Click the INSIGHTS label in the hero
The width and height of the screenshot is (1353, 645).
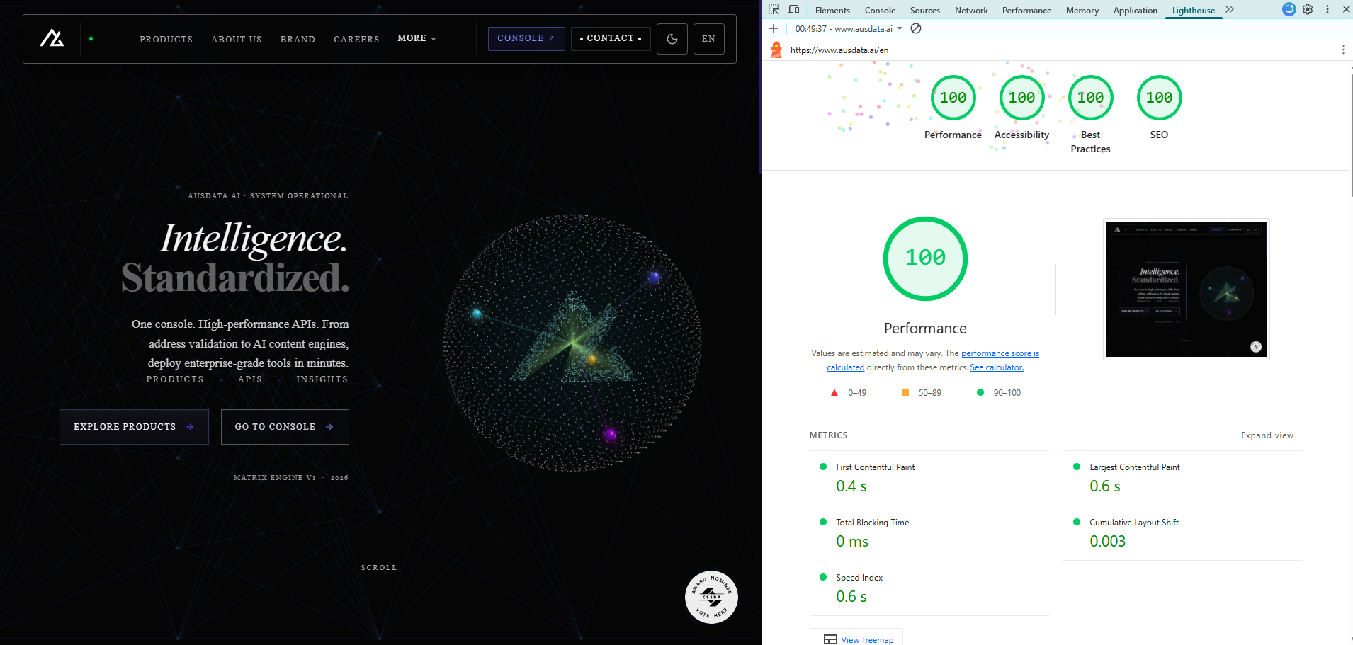322,379
